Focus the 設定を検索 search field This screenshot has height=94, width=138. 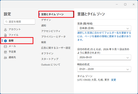click(20, 22)
